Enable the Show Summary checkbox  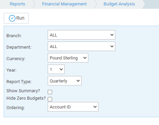(x=50, y=92)
